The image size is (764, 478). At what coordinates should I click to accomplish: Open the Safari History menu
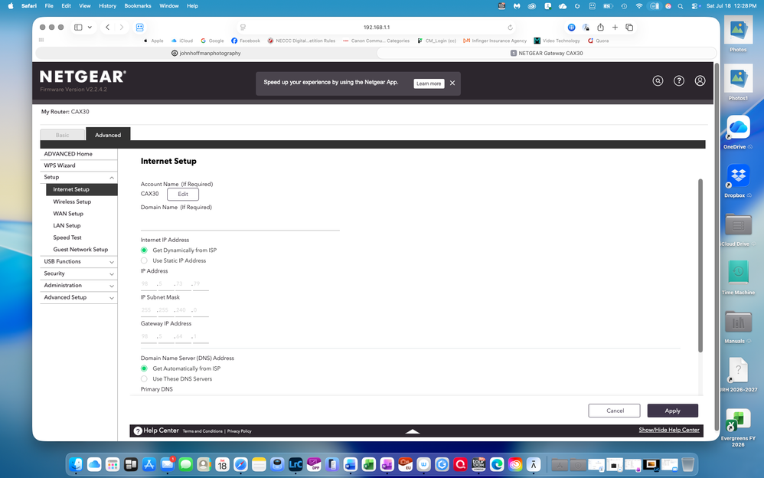[107, 6]
